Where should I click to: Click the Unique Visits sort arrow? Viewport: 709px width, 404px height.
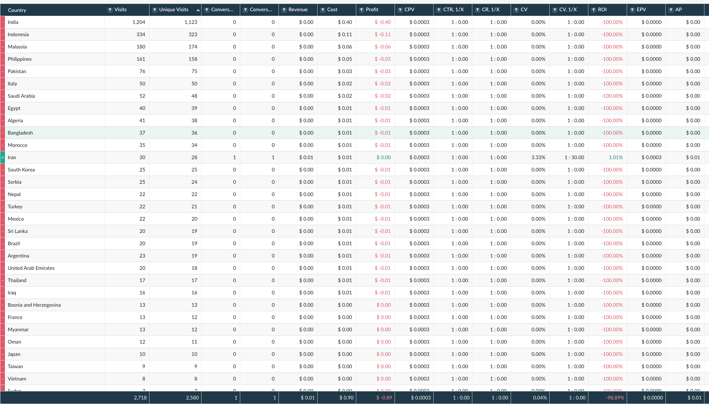click(x=198, y=10)
